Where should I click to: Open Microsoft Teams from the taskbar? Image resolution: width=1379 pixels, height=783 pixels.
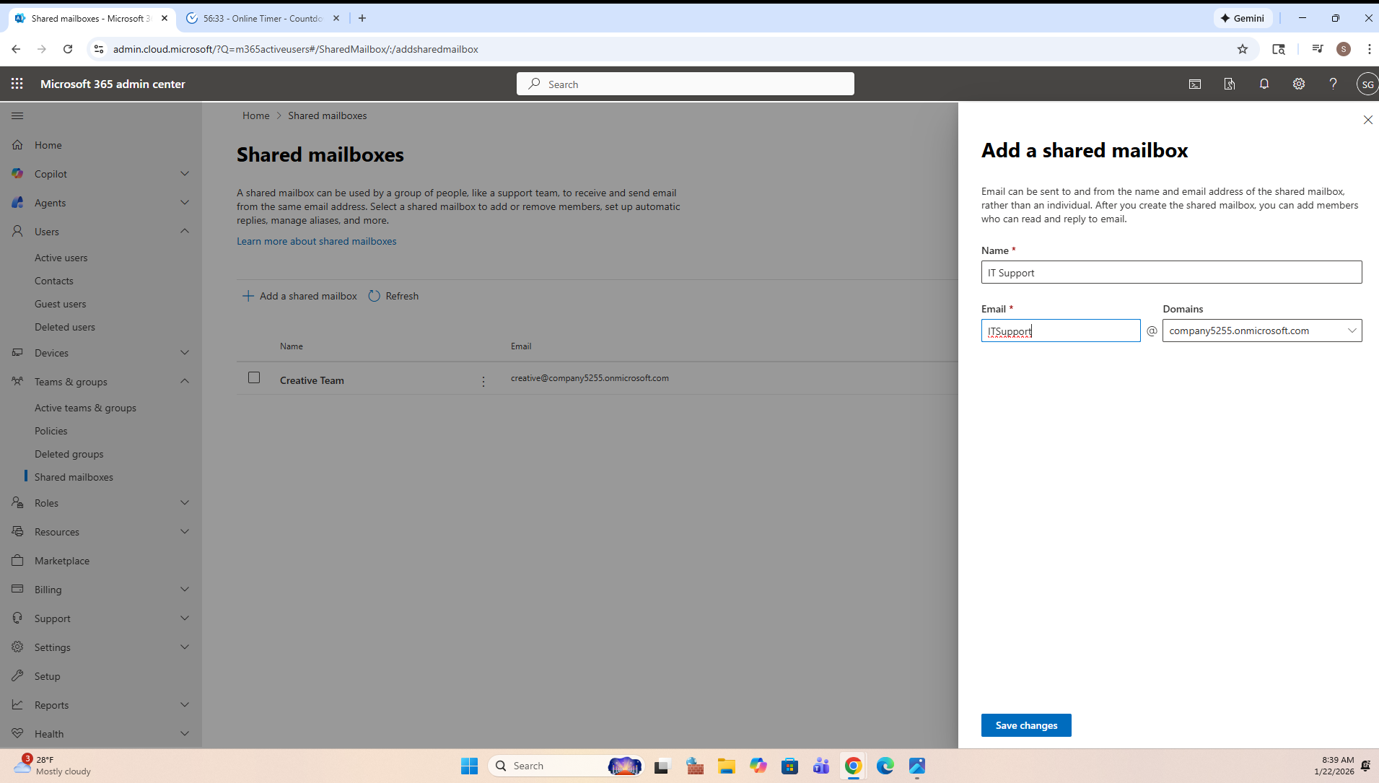(821, 766)
